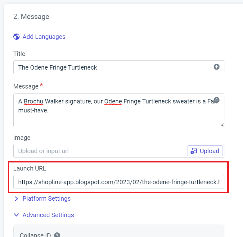The image size is (243, 237).
Task: Click the Image url input field
Action: 99,151
